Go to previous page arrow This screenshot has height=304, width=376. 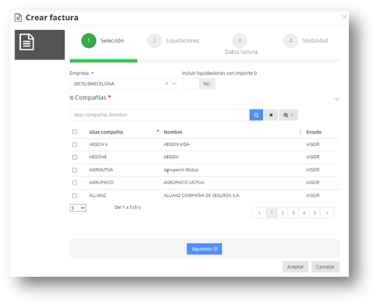click(259, 213)
